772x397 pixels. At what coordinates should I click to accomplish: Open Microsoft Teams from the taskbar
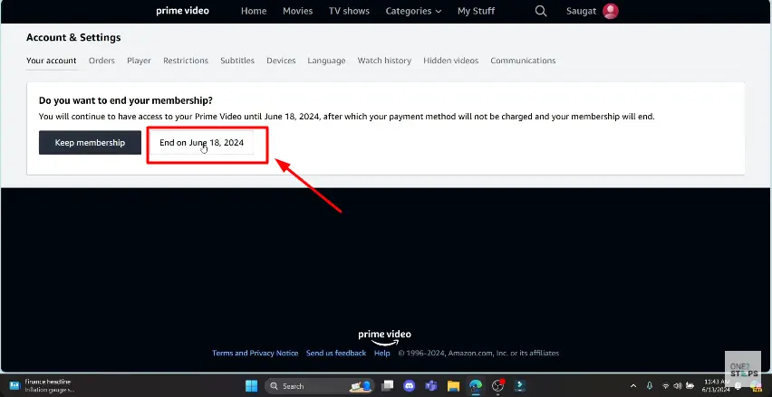(x=431, y=386)
